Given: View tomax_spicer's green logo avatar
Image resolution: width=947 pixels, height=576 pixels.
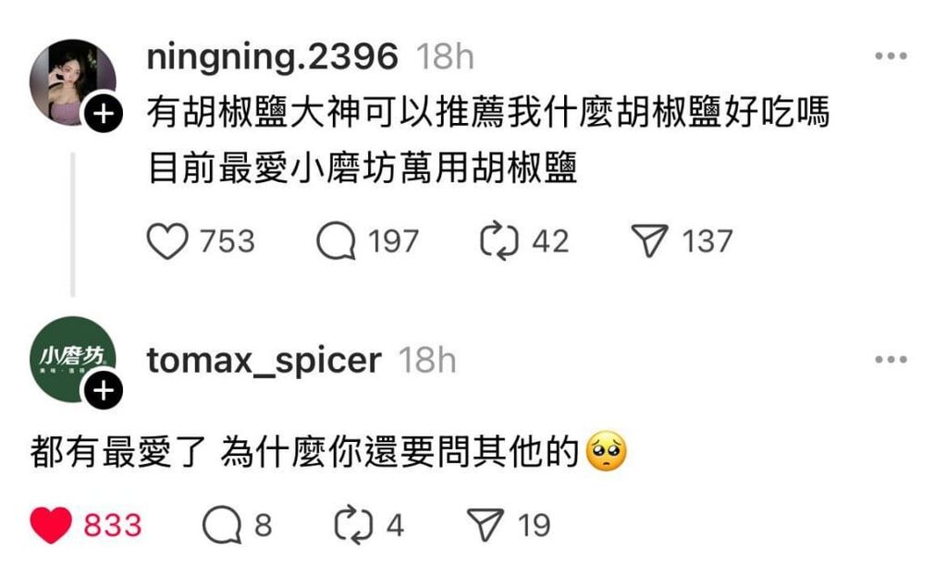Looking at the screenshot, I should (72, 360).
